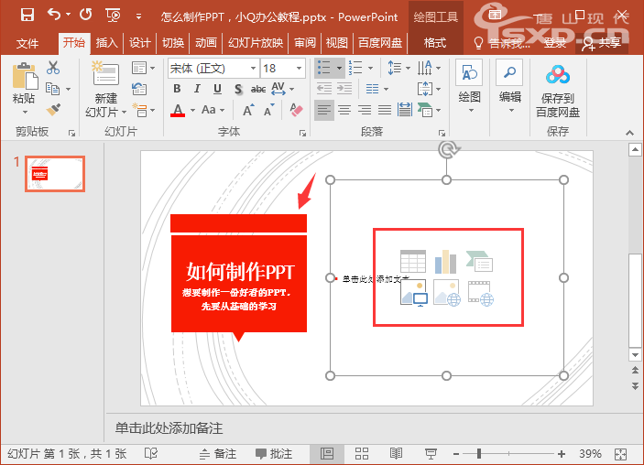Switch to the 幻灯片放映 tab

click(256, 42)
